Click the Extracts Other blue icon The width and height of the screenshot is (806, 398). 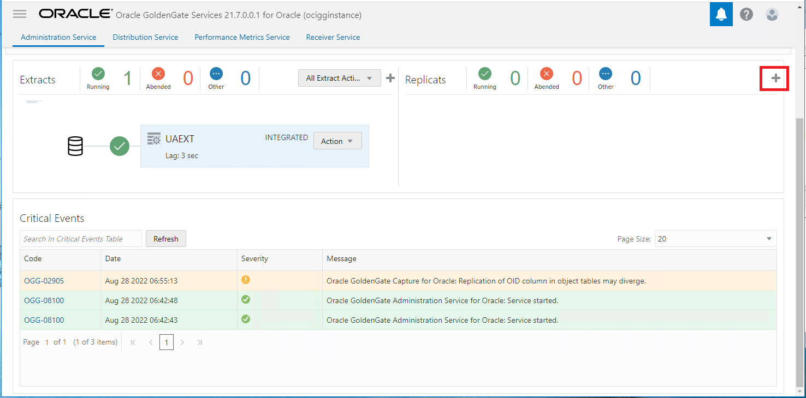tap(216, 73)
